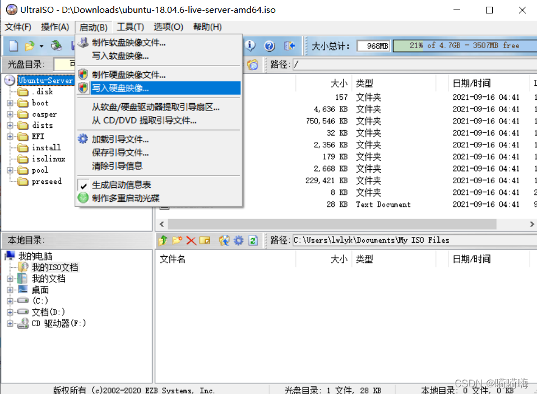
Task: Open the 帮助(H) menu
Action: 207,27
